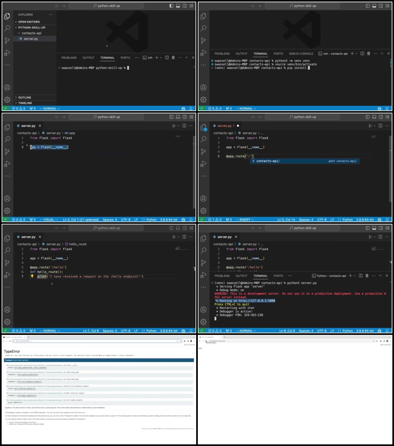Click lightbulb code action on the print line

32,276
